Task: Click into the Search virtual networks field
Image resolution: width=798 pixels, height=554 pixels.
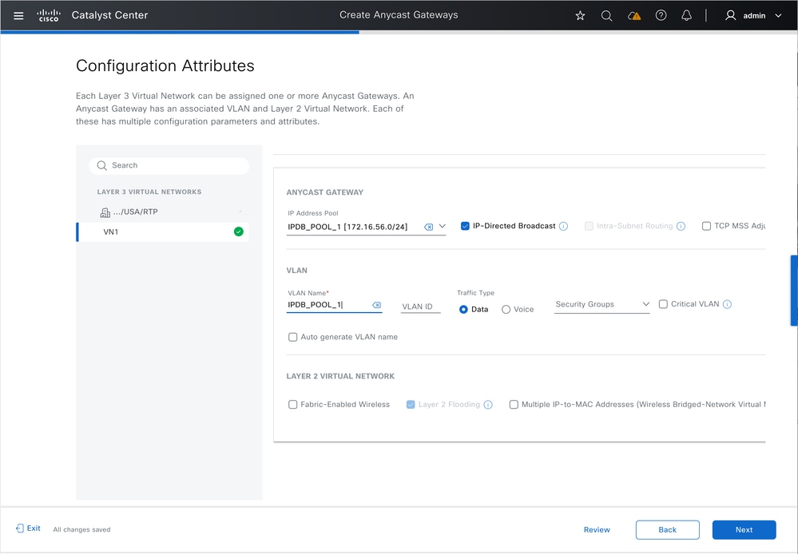Action: pyautogui.click(x=169, y=165)
